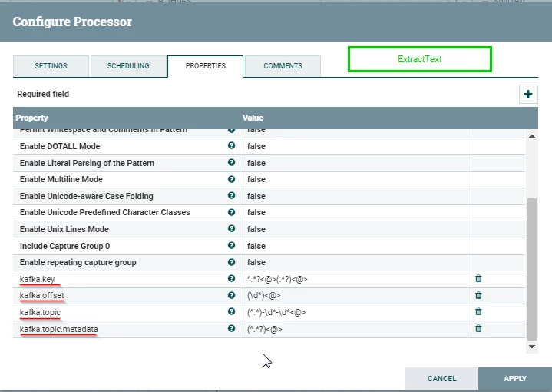Click the Apply button

515,379
